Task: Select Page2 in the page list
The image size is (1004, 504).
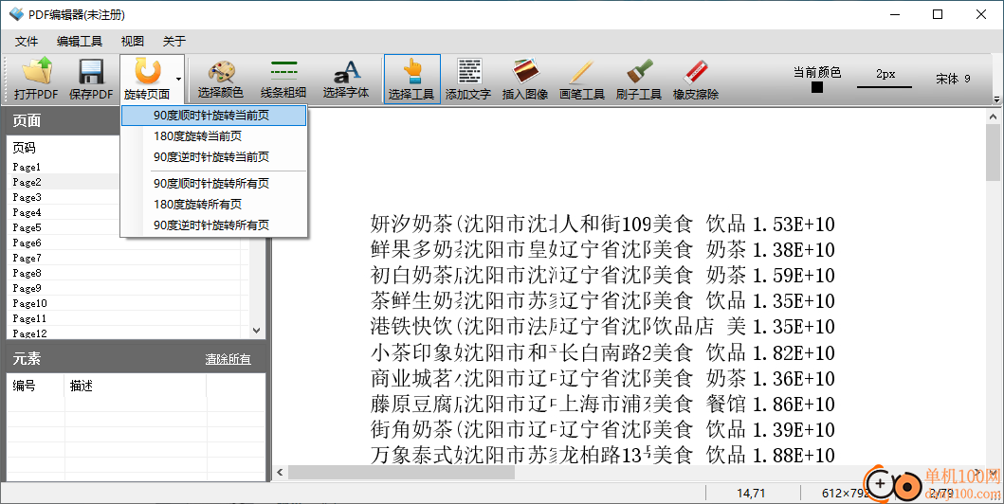Action: point(27,182)
